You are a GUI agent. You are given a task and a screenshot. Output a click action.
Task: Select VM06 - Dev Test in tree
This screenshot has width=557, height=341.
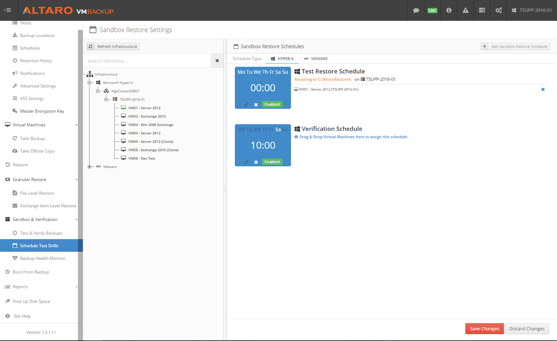coord(142,158)
